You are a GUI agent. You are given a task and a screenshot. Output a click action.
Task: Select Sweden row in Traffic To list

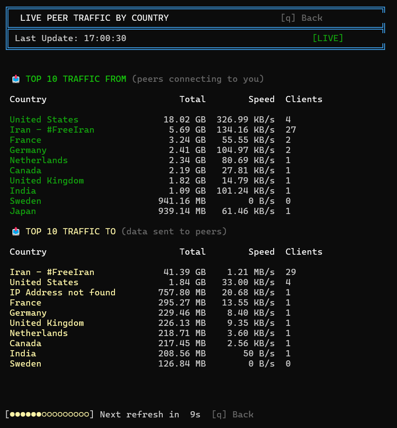[x=25, y=364]
